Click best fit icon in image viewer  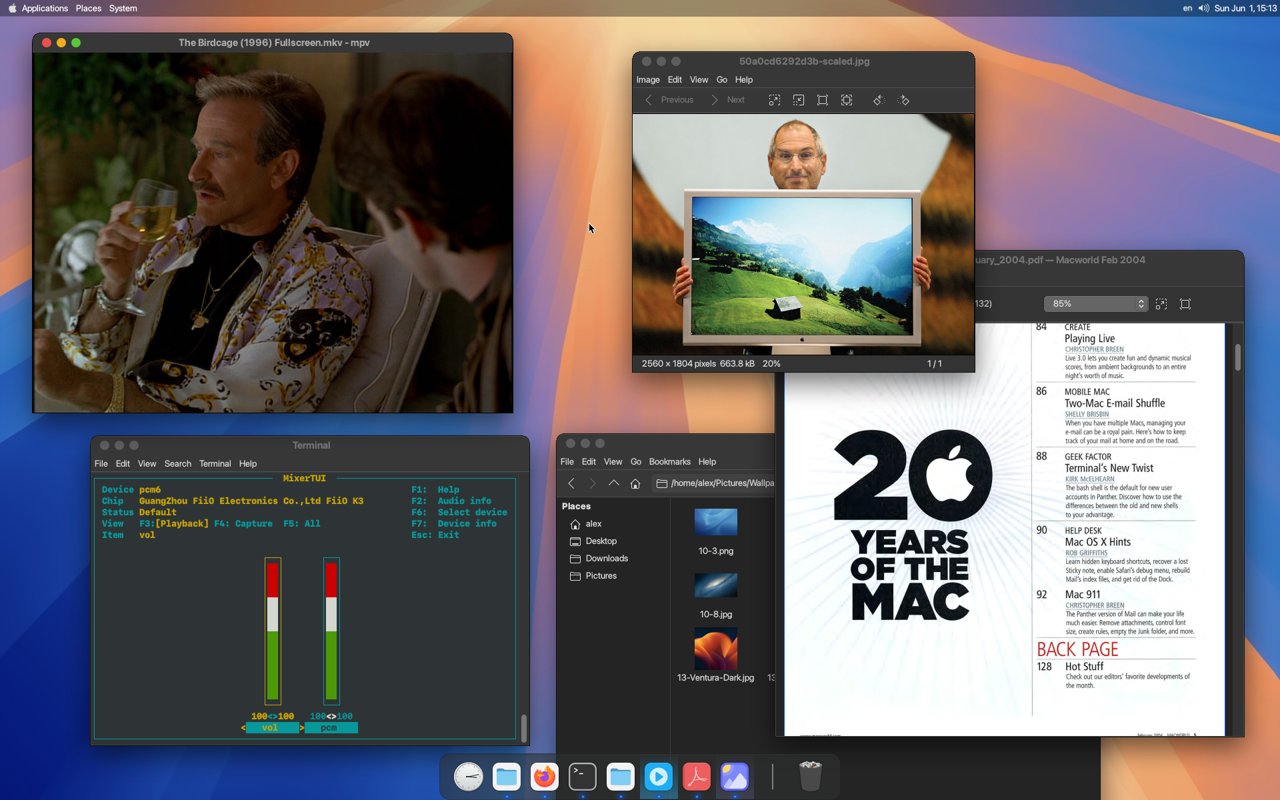(x=846, y=100)
